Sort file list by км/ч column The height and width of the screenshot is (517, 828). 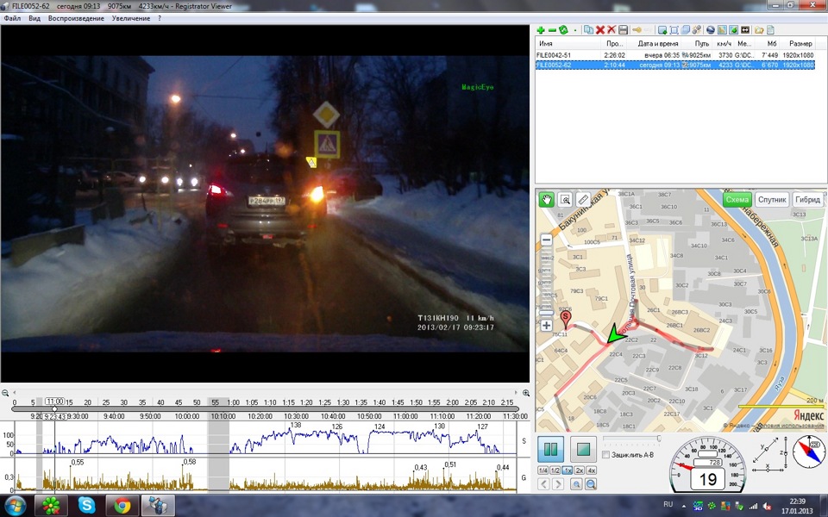(x=724, y=44)
